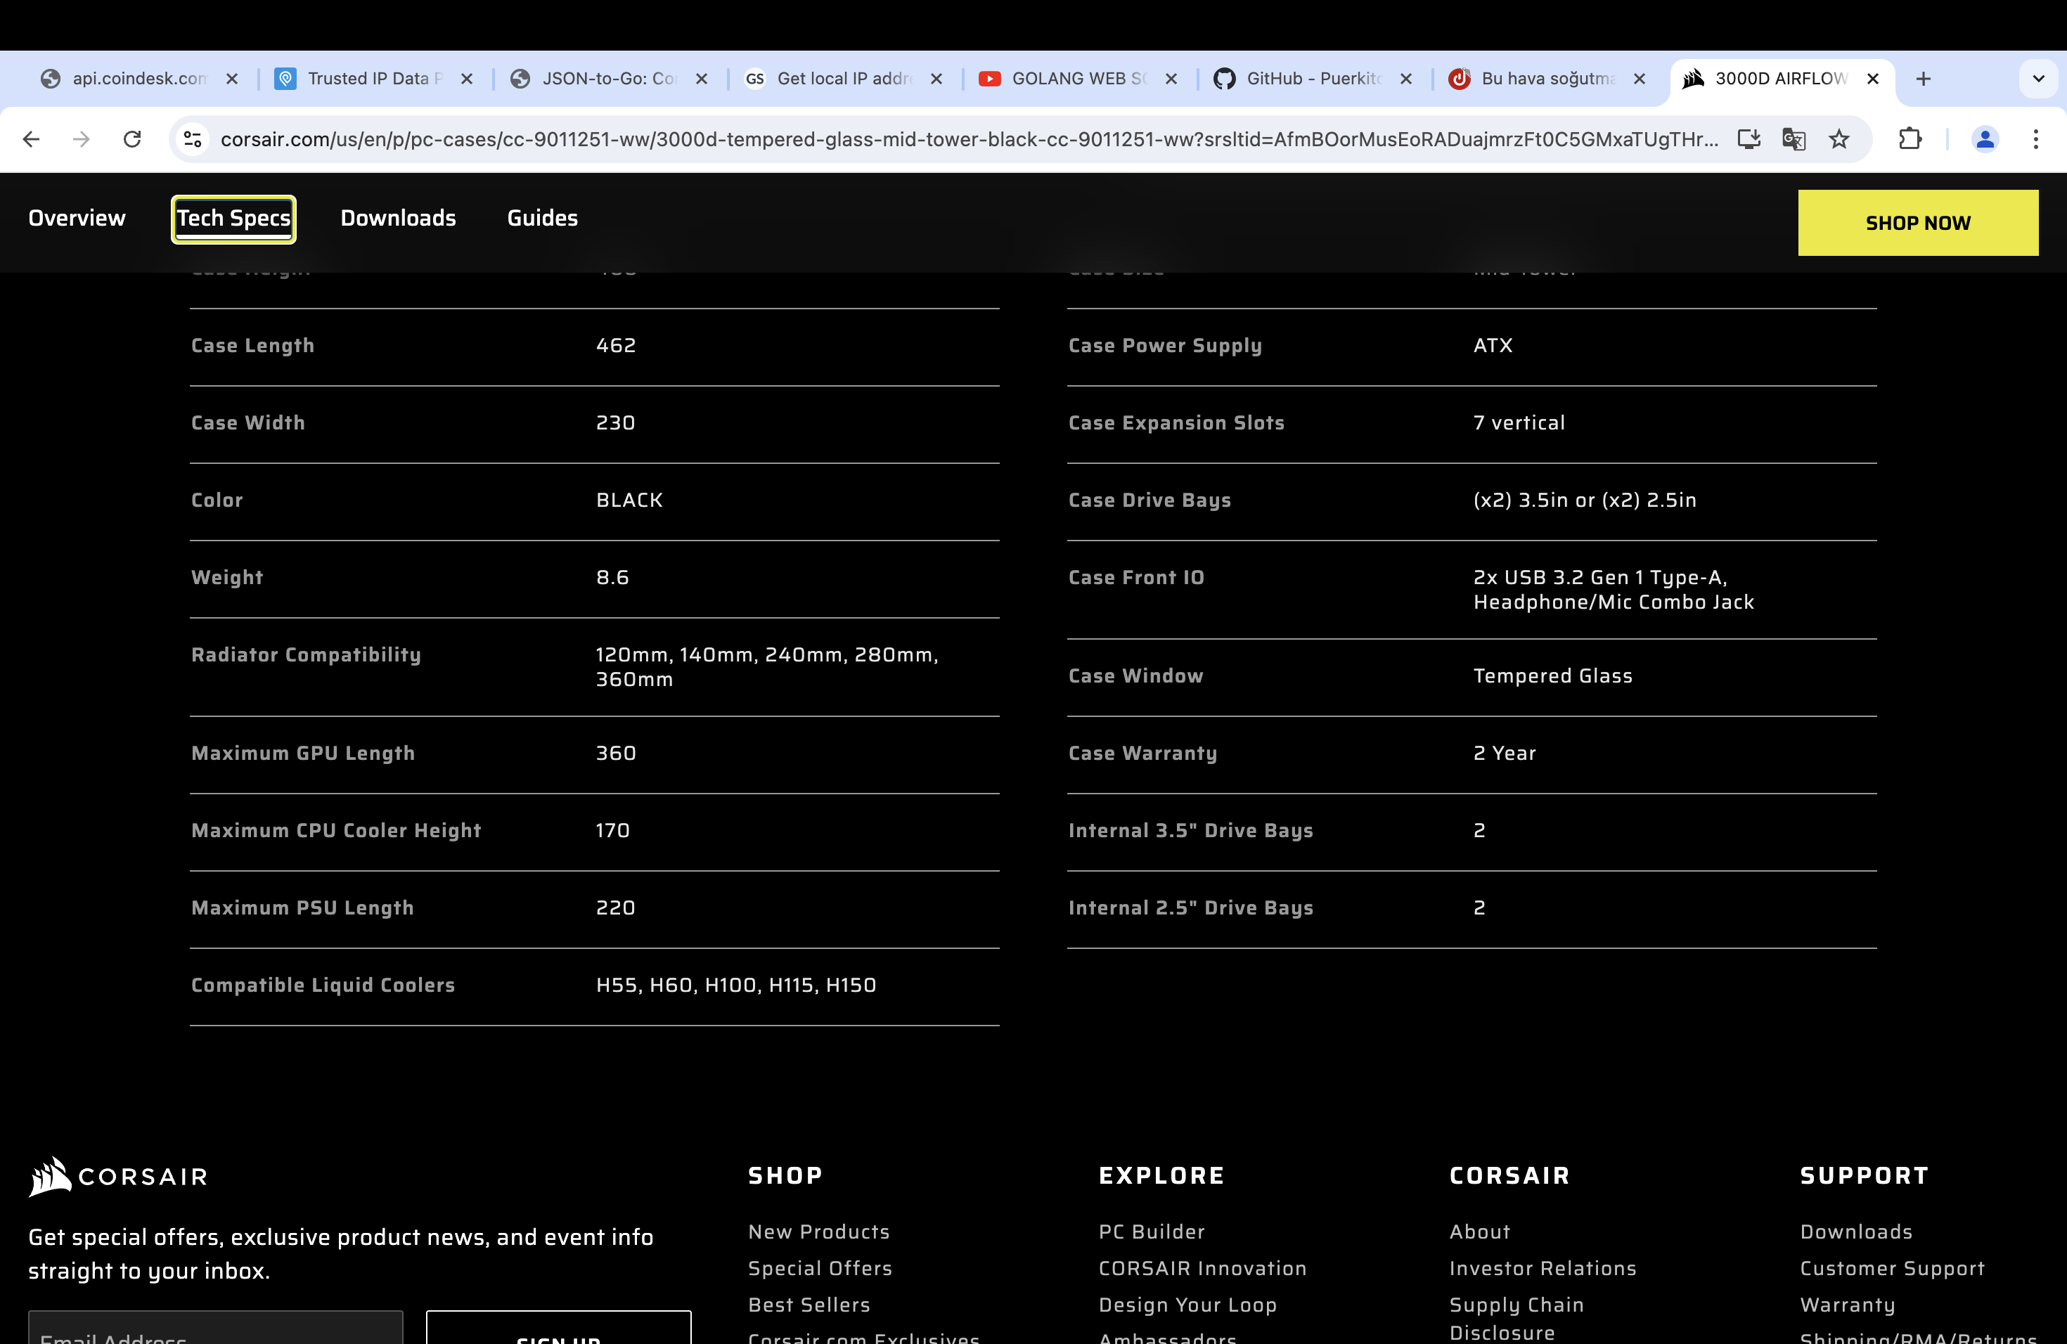Click the 'Tempered Glass' value

coord(1553,676)
